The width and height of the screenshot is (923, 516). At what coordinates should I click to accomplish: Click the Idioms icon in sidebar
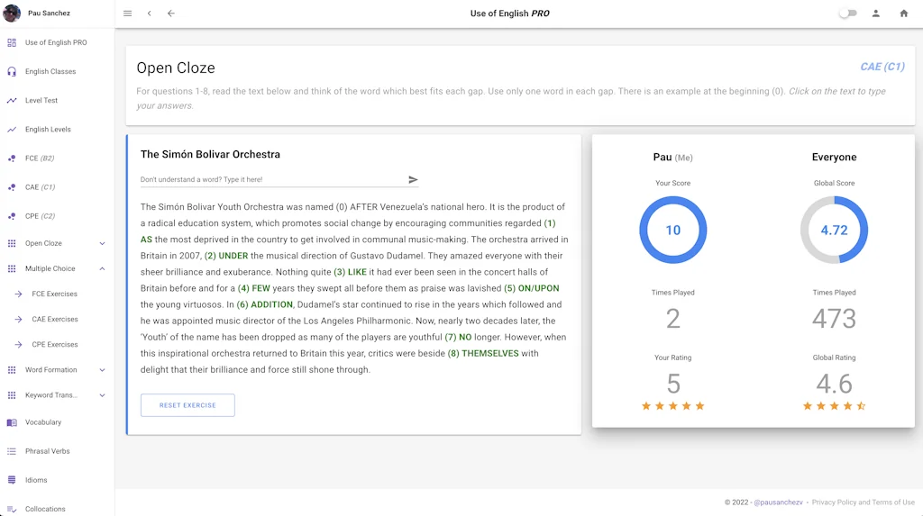tap(12, 479)
